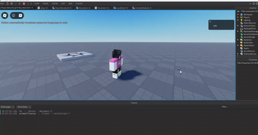Open the chat window icon in viewport
The height and width of the screenshot is (135, 258).
[x=20, y=15]
